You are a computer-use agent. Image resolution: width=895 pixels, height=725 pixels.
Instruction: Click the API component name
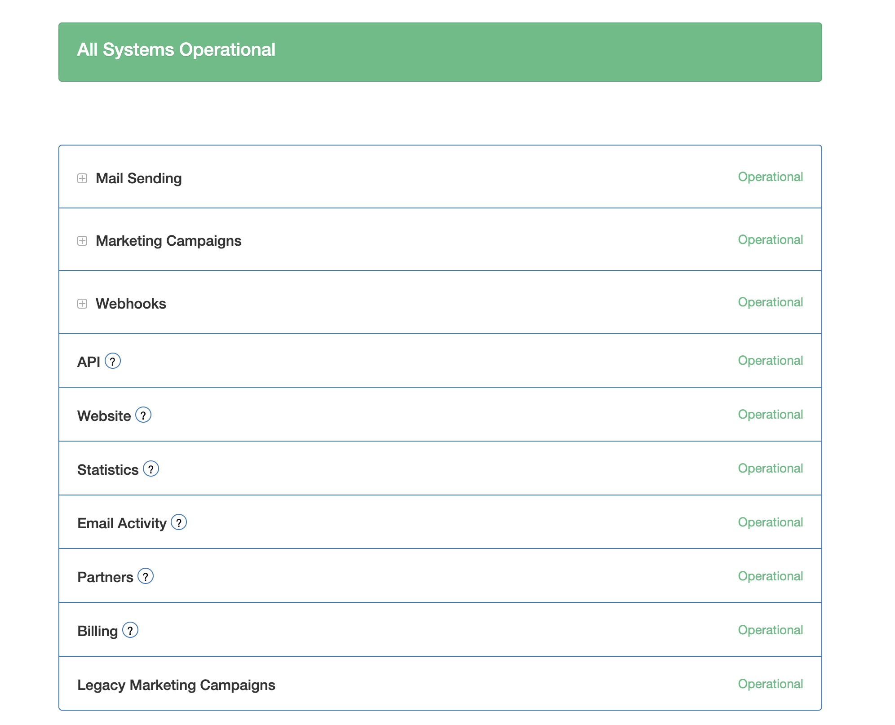[x=89, y=362]
